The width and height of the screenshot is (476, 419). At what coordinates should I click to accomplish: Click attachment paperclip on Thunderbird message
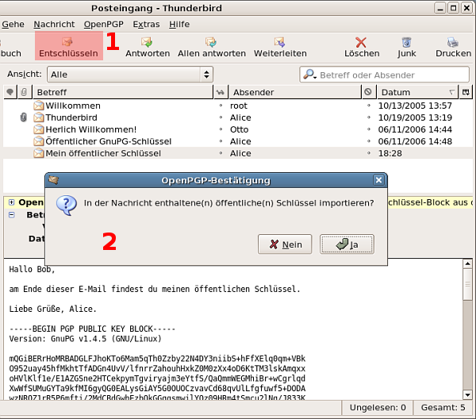(23, 117)
